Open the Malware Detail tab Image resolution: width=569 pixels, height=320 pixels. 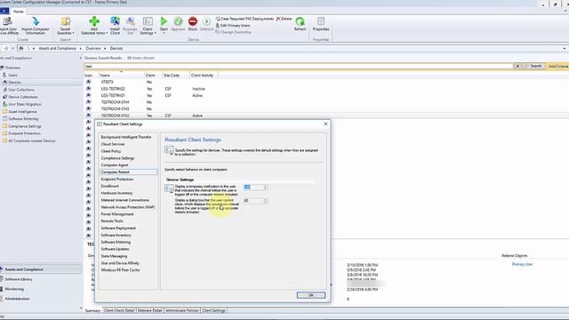pos(150,310)
